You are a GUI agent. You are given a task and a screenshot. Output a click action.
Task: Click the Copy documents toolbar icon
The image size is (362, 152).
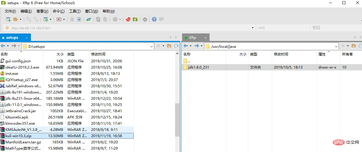[x=98, y=19]
